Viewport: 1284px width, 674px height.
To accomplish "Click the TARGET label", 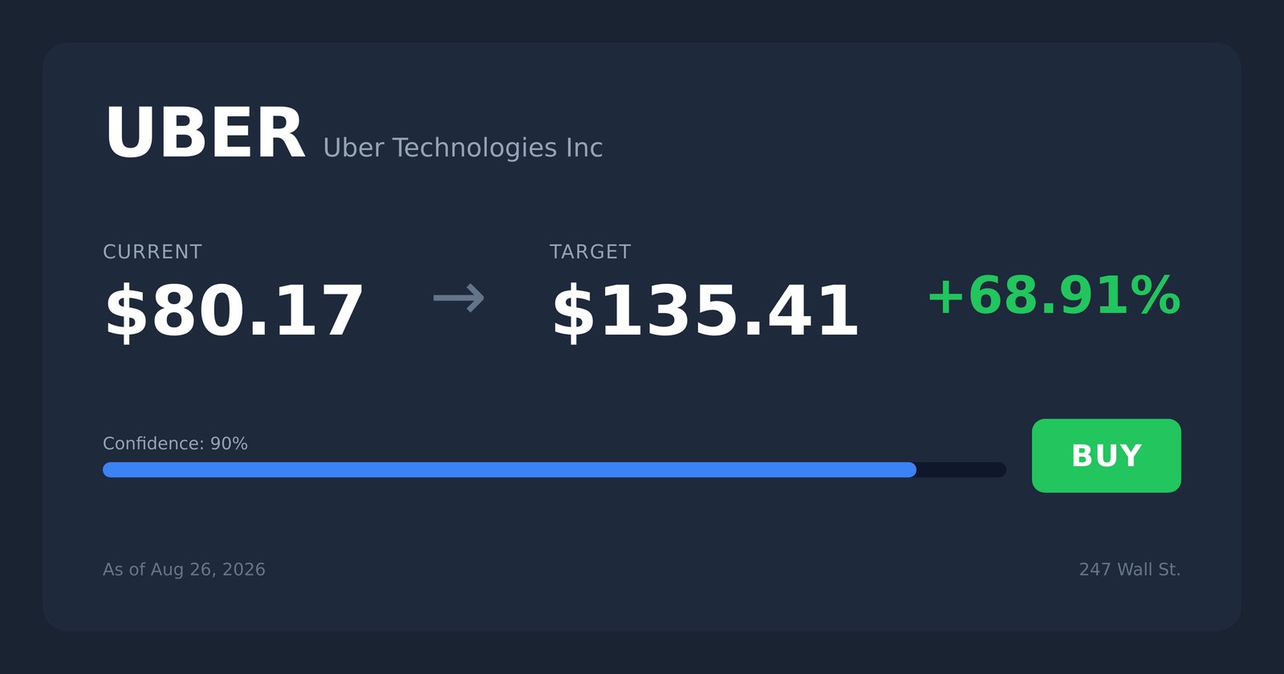I will pyautogui.click(x=591, y=252).
